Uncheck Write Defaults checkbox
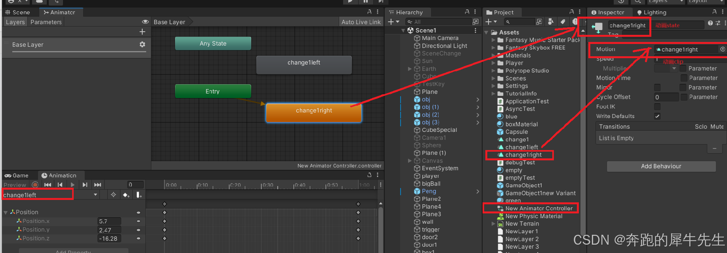The image size is (727, 253). tap(657, 116)
